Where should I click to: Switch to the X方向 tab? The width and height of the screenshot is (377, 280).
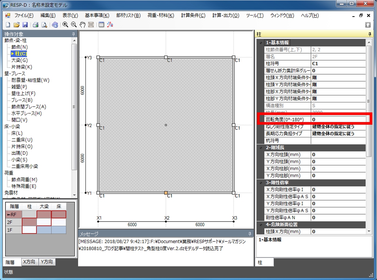tap(30, 261)
